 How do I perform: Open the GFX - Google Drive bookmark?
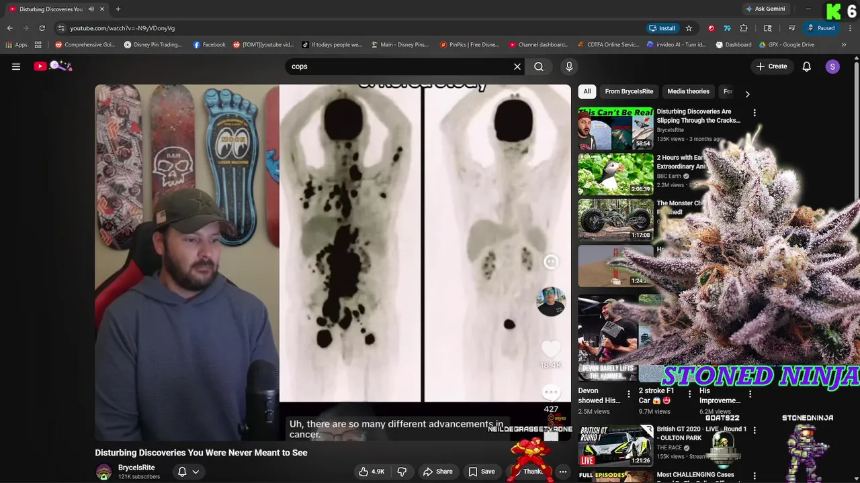[x=786, y=45]
